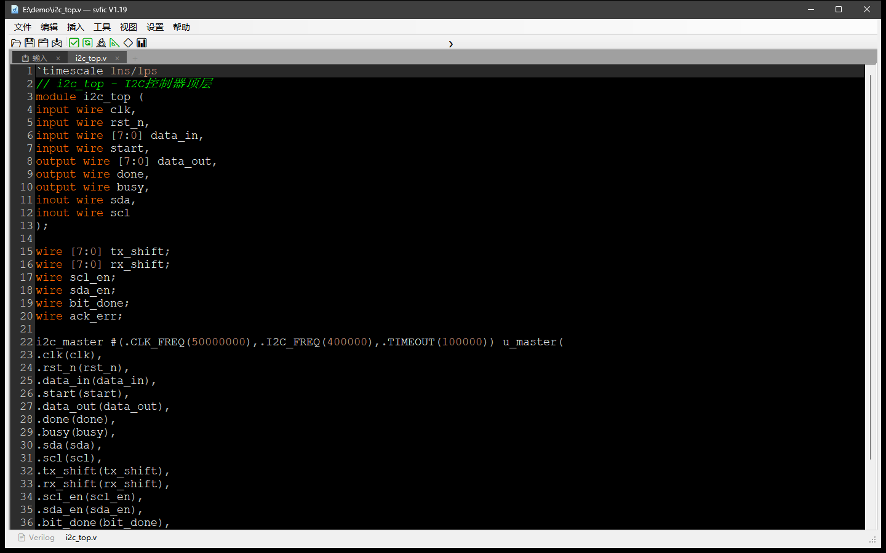The width and height of the screenshot is (886, 553).
Task: Click the open folder toolbar icon
Action: pyautogui.click(x=16, y=43)
